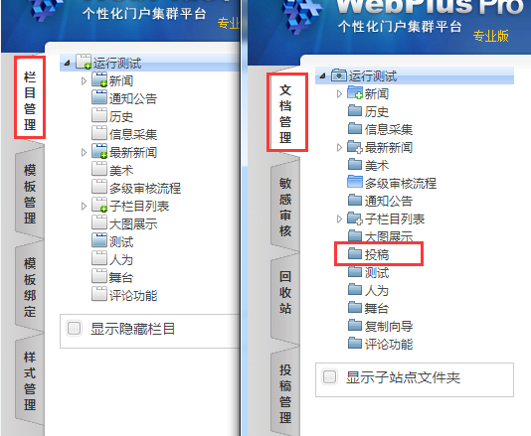Collapse the 运行测试 root in left tree
The width and height of the screenshot is (531, 436).
[x=68, y=63]
